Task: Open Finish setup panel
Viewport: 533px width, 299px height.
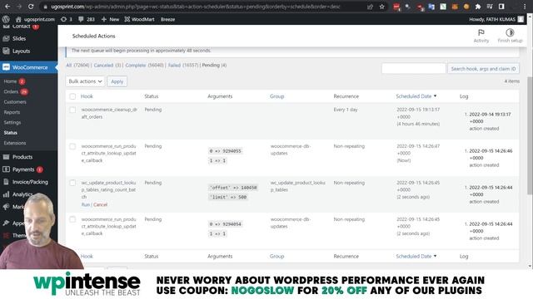Action: pyautogui.click(x=510, y=36)
